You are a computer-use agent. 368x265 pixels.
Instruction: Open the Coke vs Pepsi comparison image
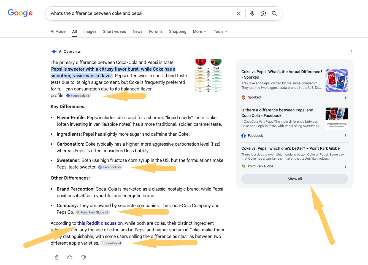[x=208, y=76]
